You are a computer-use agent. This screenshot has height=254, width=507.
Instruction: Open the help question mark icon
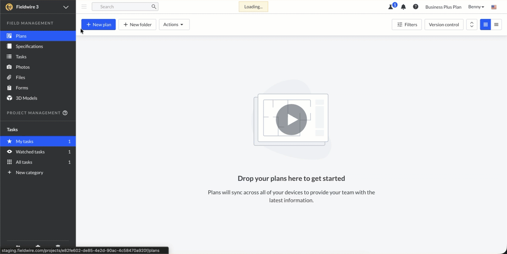pos(416,7)
